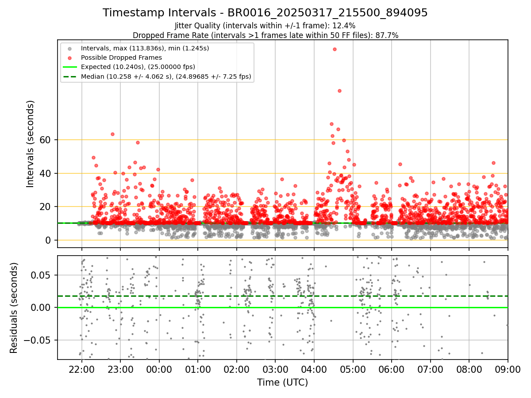Click the Intervals (seconds) y-axis label
This screenshot has height=398, width=531.
coord(31,144)
